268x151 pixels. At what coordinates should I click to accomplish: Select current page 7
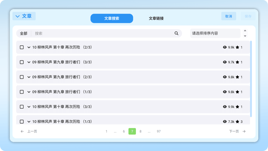[x=132, y=131]
